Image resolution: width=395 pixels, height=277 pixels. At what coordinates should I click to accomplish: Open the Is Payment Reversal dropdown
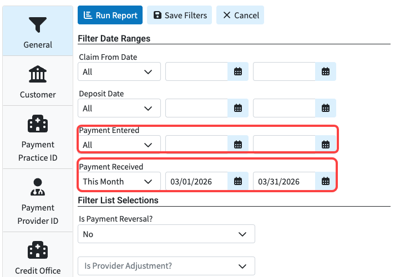coord(166,234)
